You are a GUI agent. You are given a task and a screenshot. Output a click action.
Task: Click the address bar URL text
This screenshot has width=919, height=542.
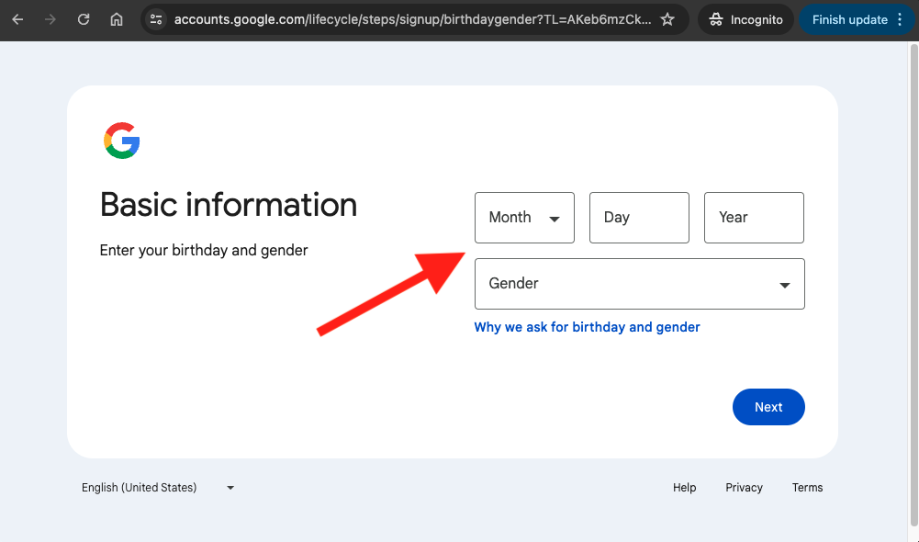(x=412, y=19)
